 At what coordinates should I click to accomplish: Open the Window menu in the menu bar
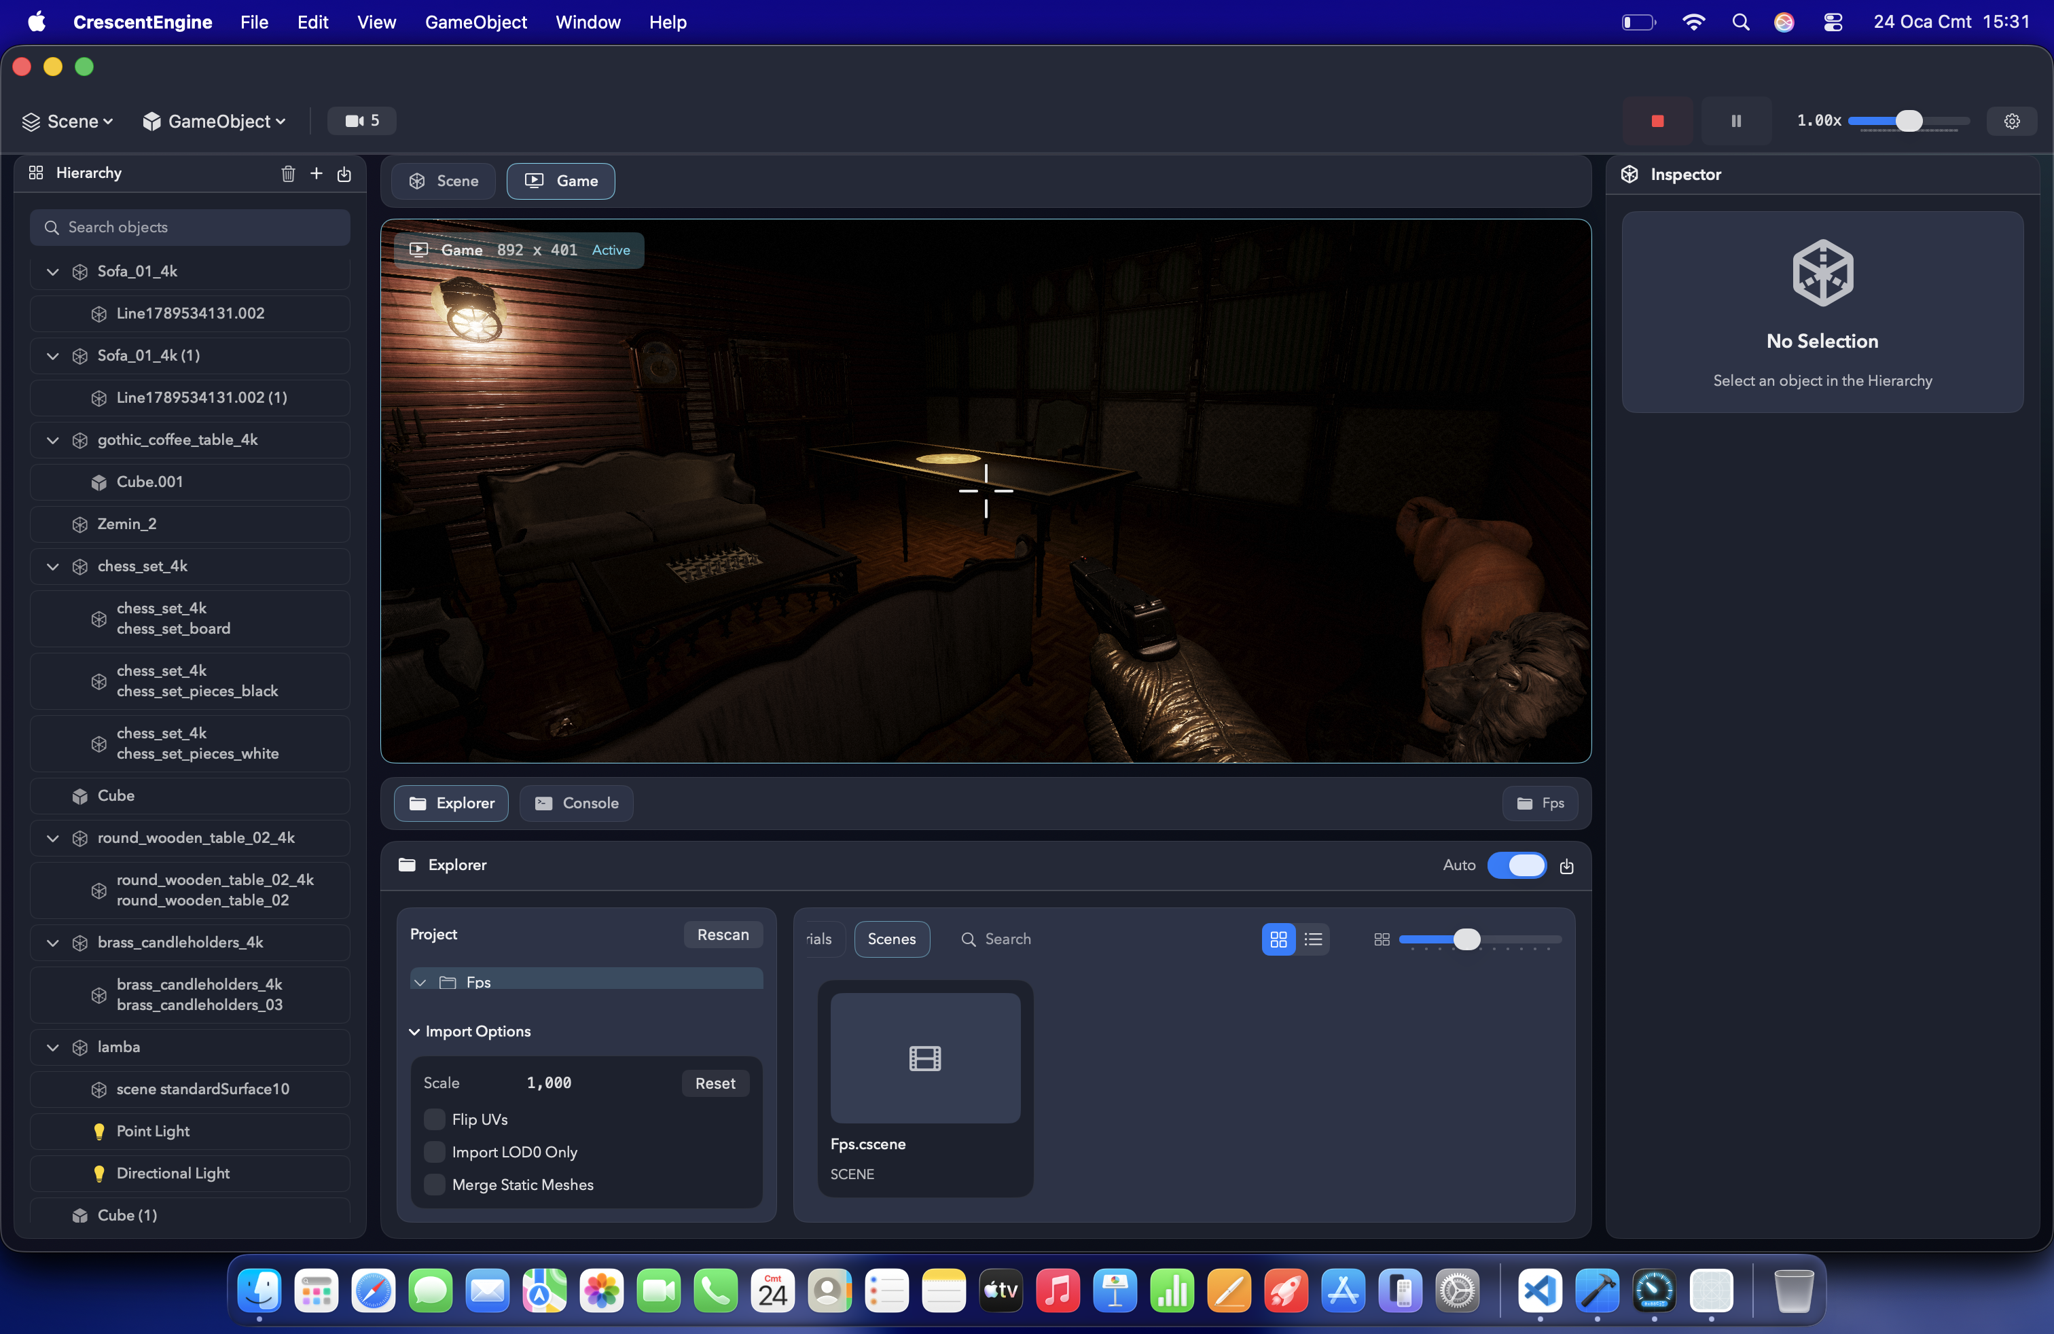coord(588,22)
